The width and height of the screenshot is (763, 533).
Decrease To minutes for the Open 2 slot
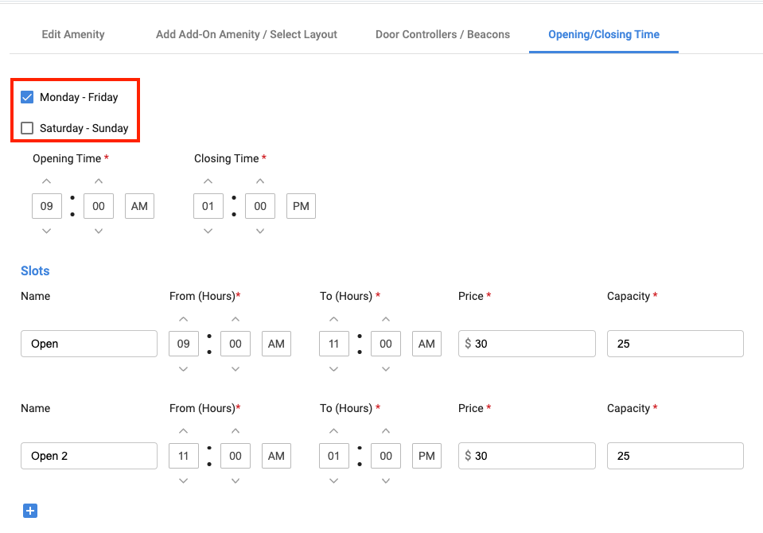point(386,481)
